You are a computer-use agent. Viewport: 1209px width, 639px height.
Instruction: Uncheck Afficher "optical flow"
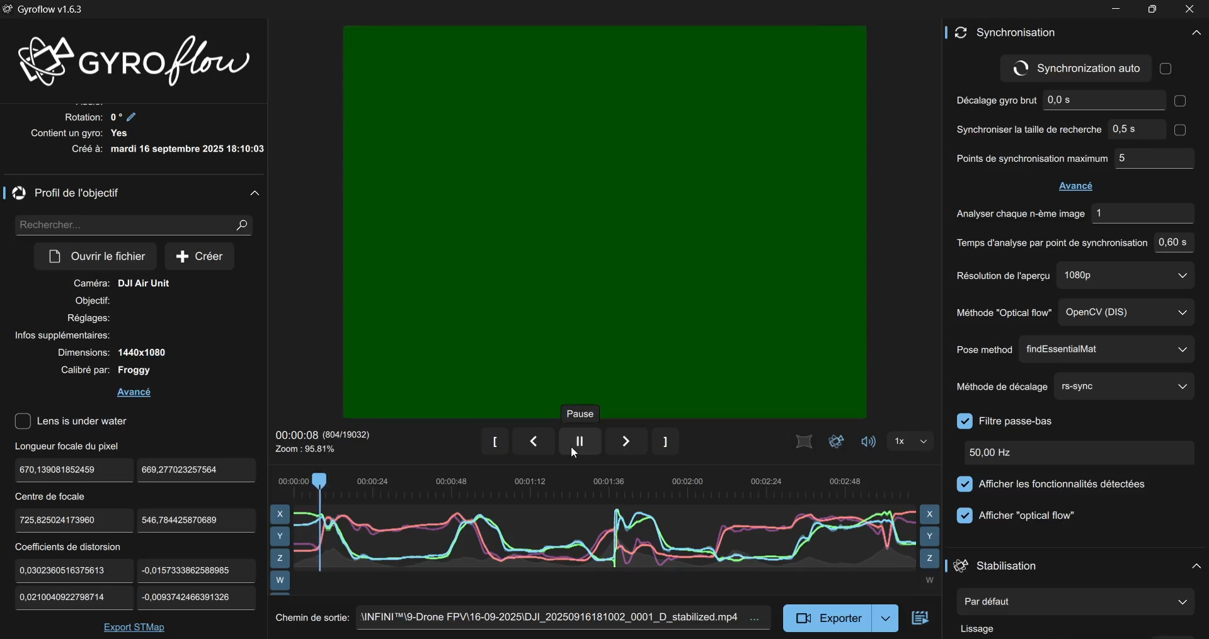pyautogui.click(x=965, y=516)
